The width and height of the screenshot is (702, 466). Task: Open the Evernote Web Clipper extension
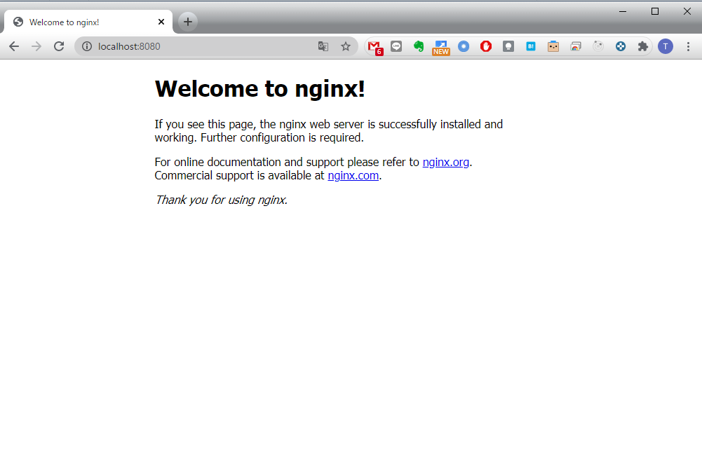pyautogui.click(x=419, y=46)
